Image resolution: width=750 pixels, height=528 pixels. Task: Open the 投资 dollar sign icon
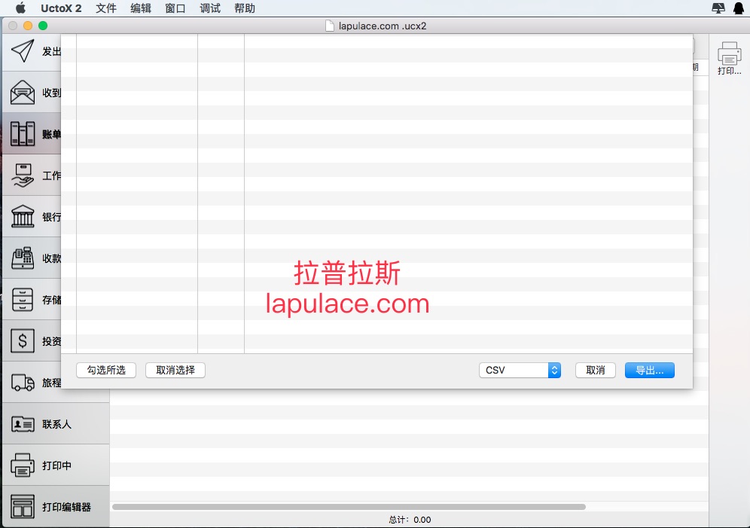(23, 340)
